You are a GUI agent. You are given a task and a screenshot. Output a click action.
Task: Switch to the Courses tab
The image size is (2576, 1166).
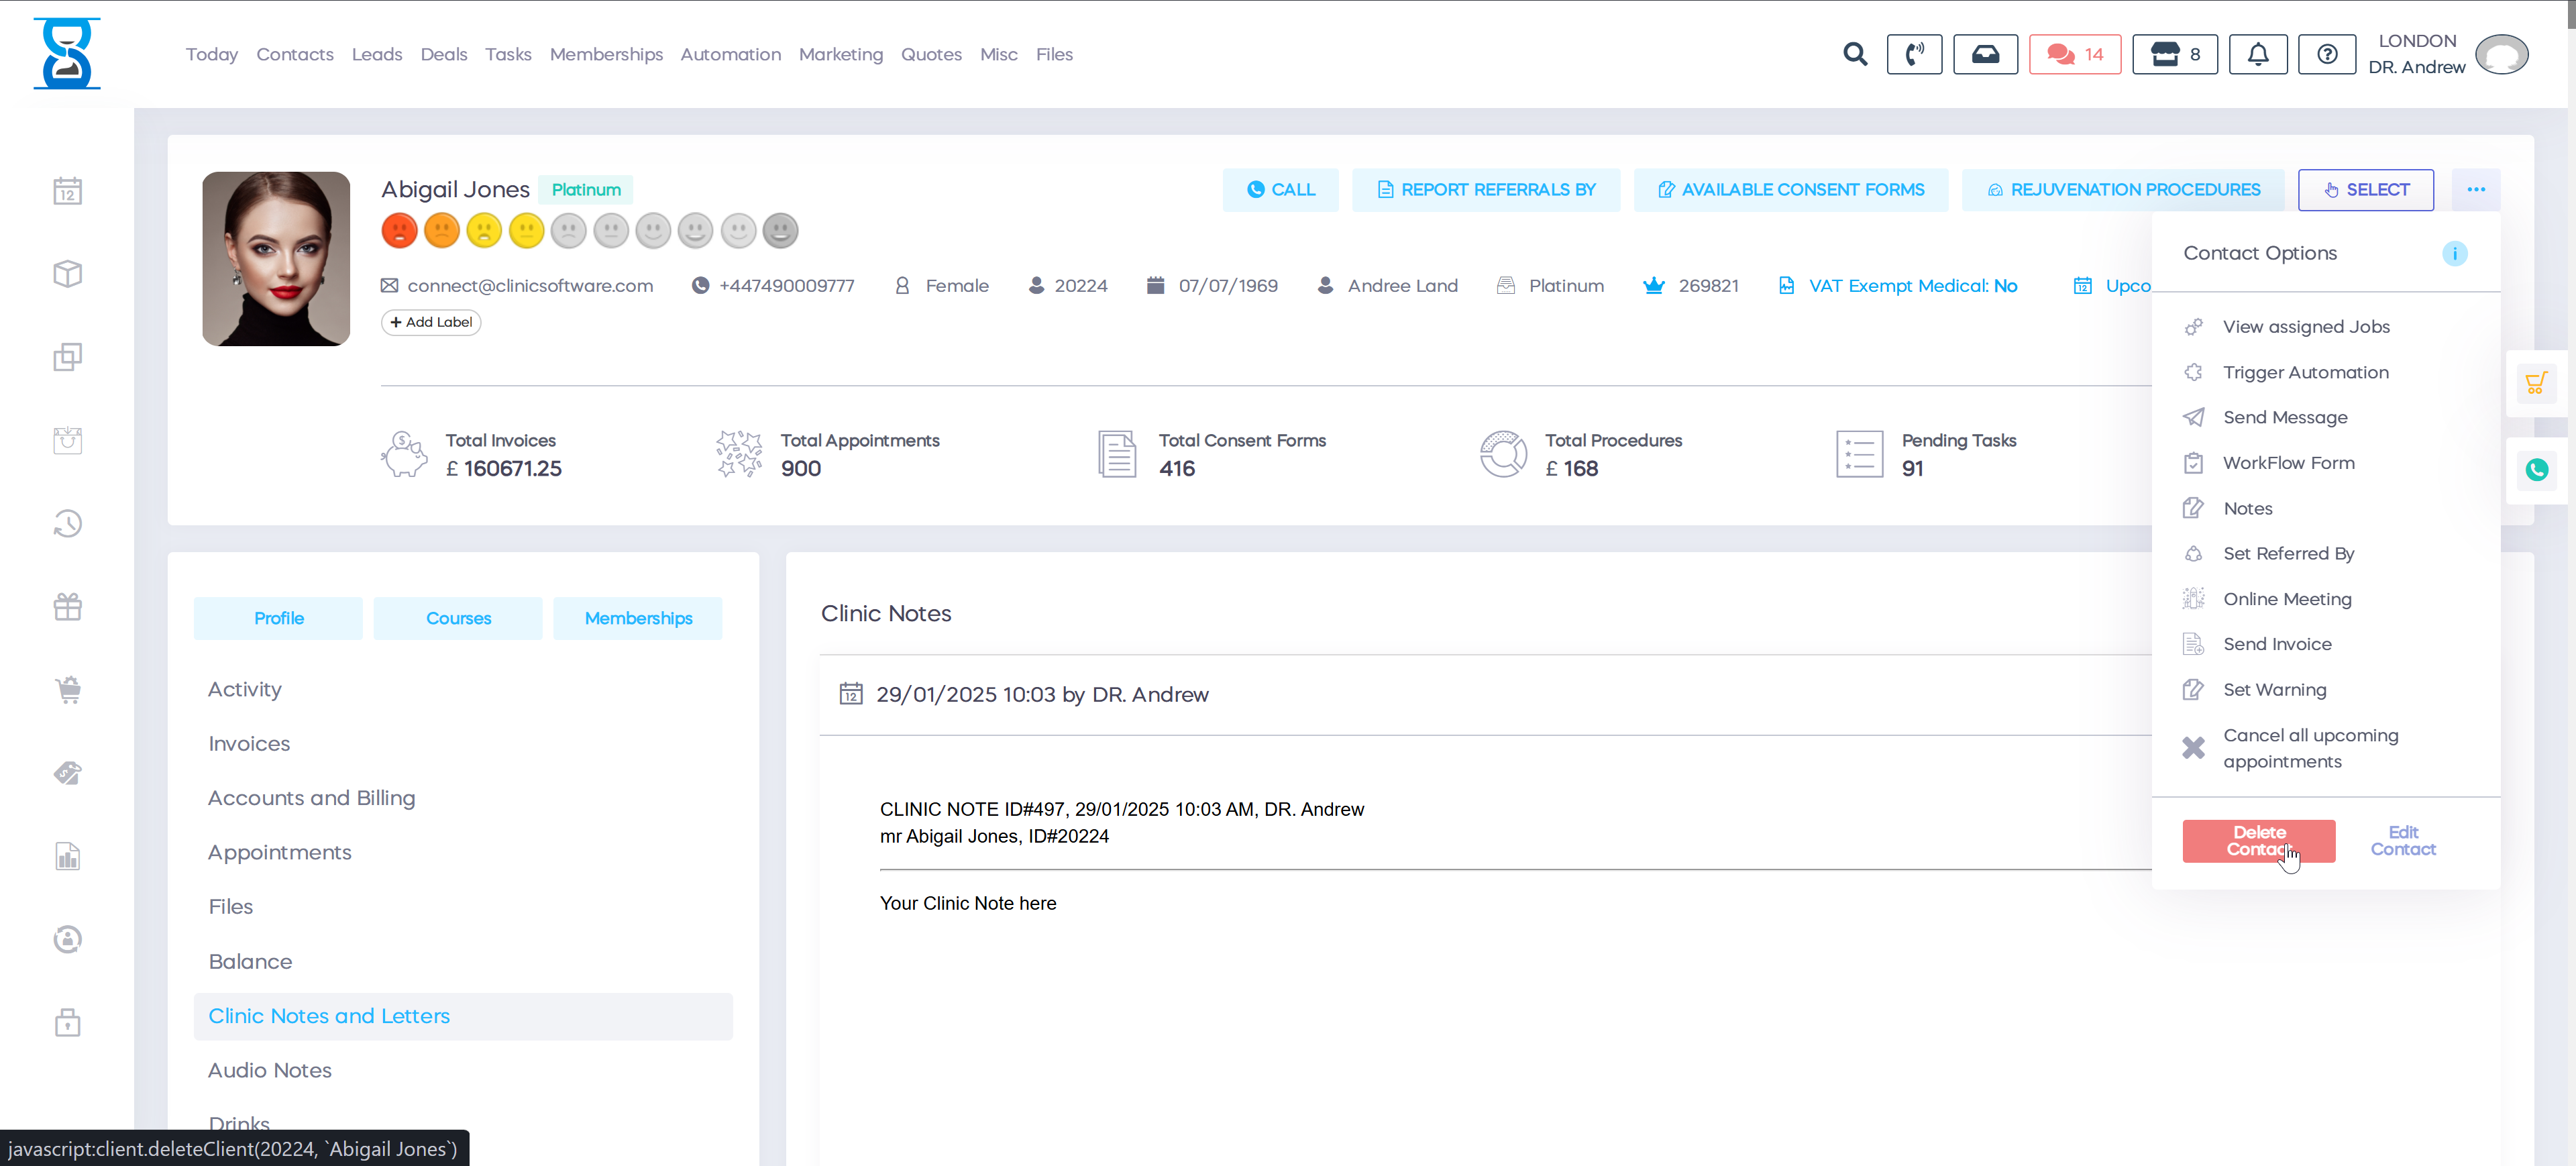(457, 618)
